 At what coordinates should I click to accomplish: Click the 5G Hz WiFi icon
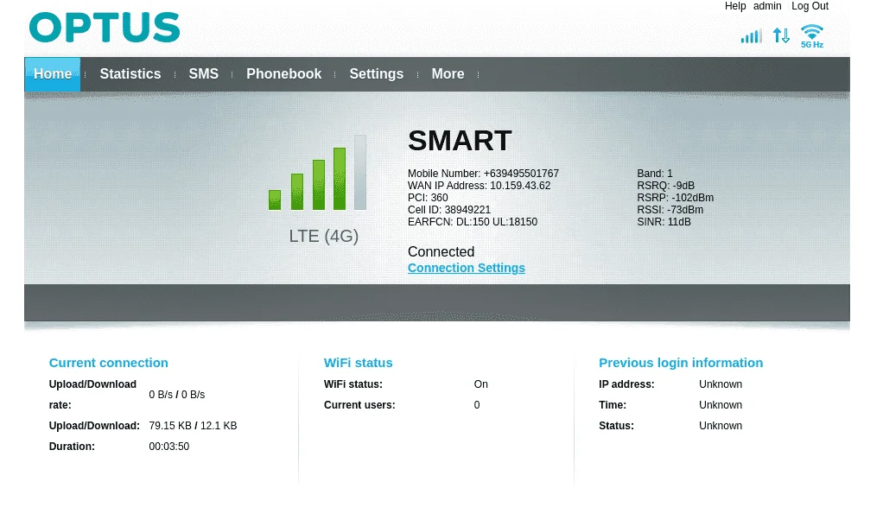(x=812, y=36)
